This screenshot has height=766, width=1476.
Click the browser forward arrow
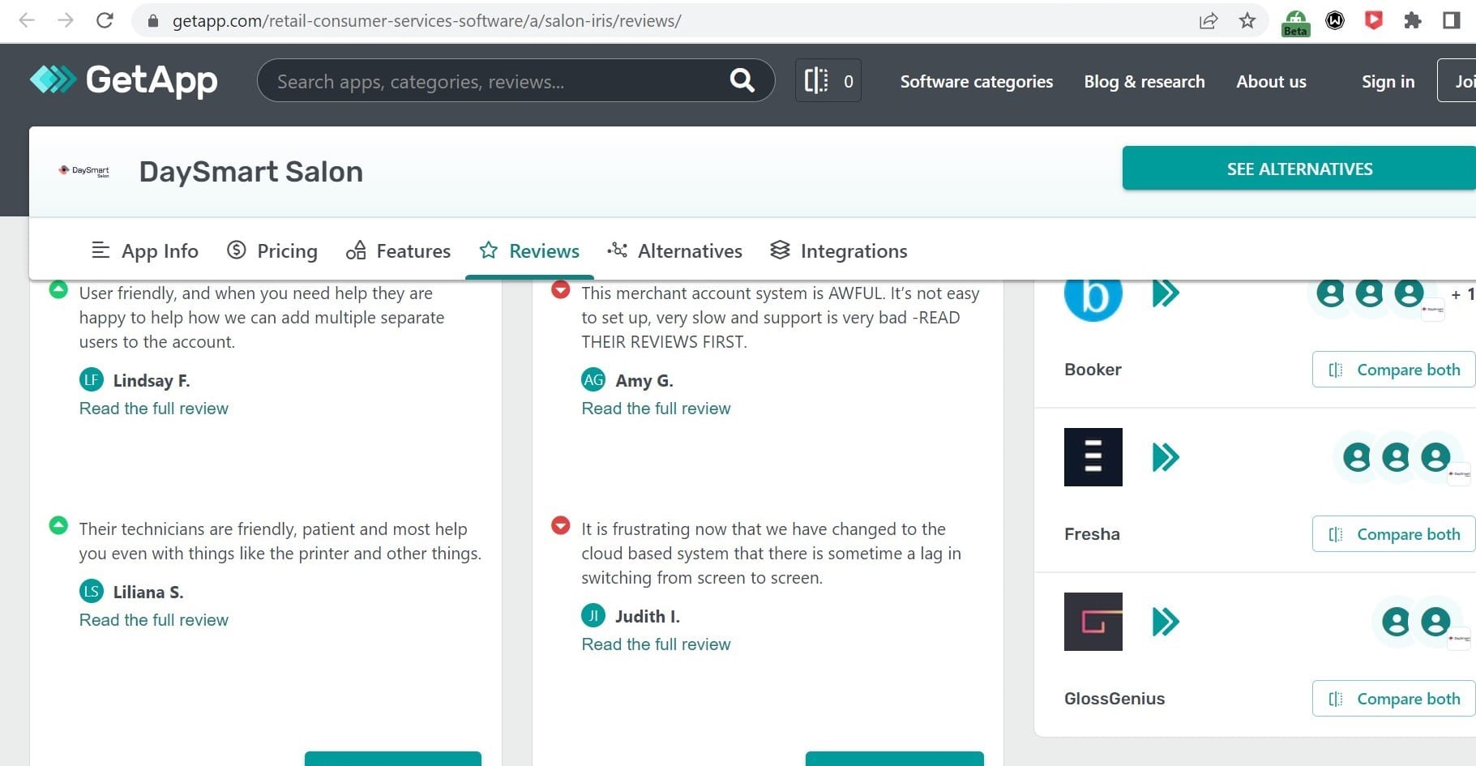click(x=66, y=20)
